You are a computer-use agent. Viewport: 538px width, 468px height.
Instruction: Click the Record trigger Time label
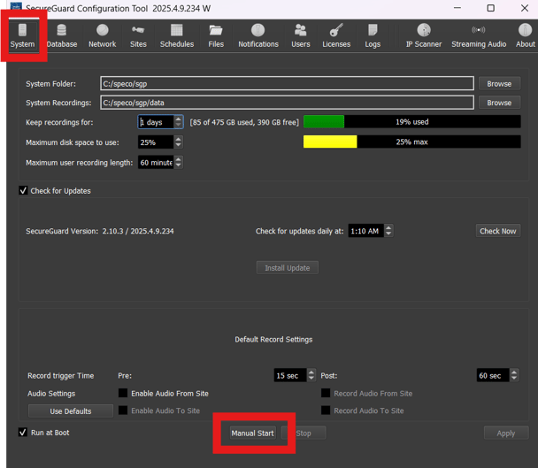(61, 376)
